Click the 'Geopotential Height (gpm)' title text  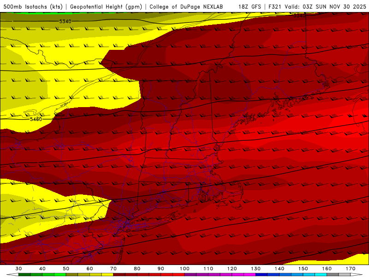tap(106, 6)
